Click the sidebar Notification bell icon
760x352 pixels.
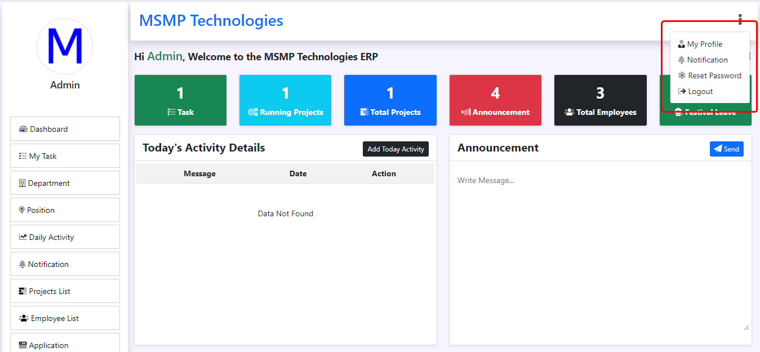23,264
